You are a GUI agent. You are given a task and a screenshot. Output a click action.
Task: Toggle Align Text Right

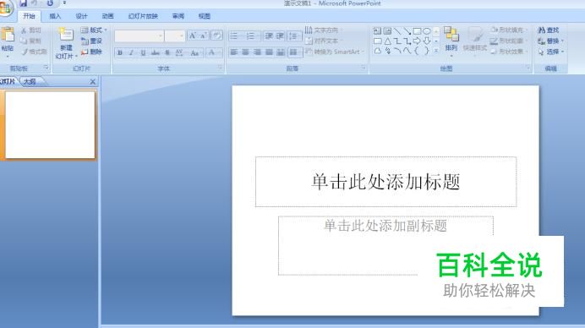(x=258, y=52)
